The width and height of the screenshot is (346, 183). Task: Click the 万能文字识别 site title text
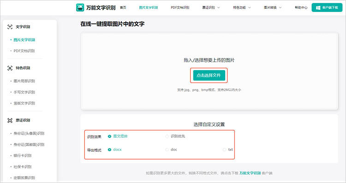[x=101, y=7]
